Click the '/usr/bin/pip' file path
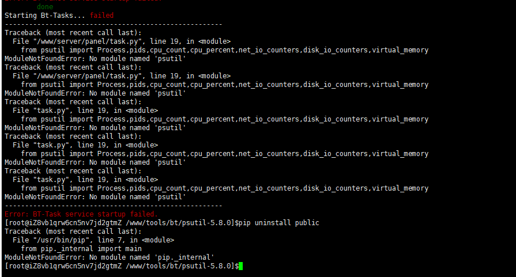This screenshot has height=277, width=516. click(x=61, y=240)
